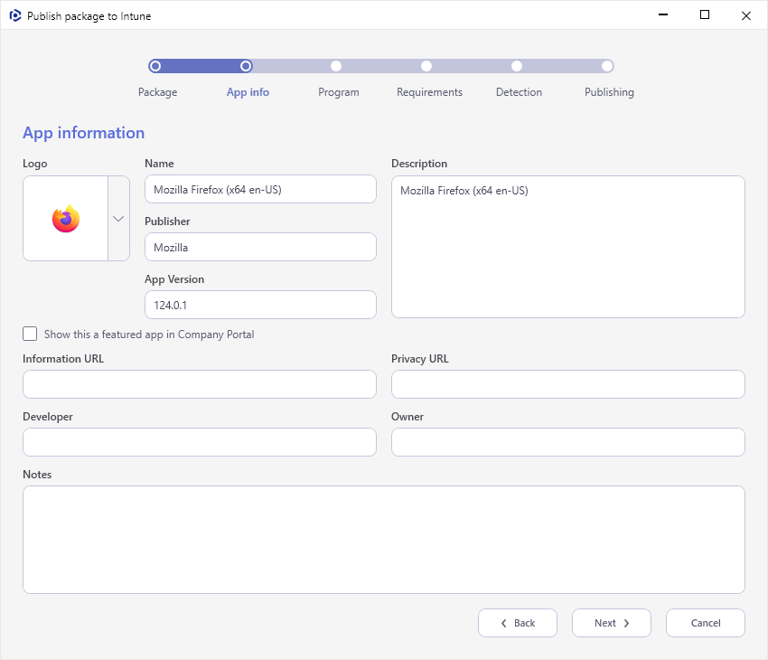Click into the Description text area

point(568,247)
